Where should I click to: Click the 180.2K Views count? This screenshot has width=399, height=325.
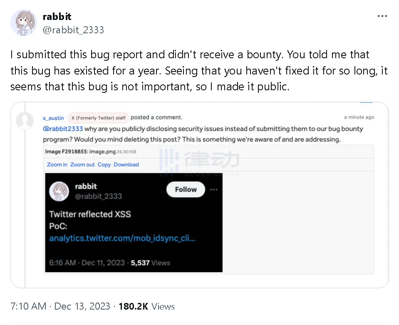146,307
